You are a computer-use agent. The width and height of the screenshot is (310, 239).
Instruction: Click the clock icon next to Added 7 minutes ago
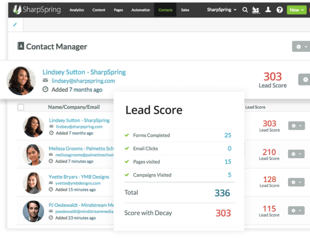51,161
